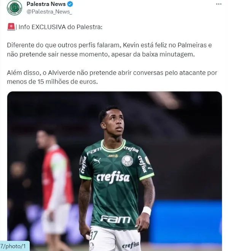Click the FAM logo on the shoulder
228x251 pixels.
[x=94, y=151]
